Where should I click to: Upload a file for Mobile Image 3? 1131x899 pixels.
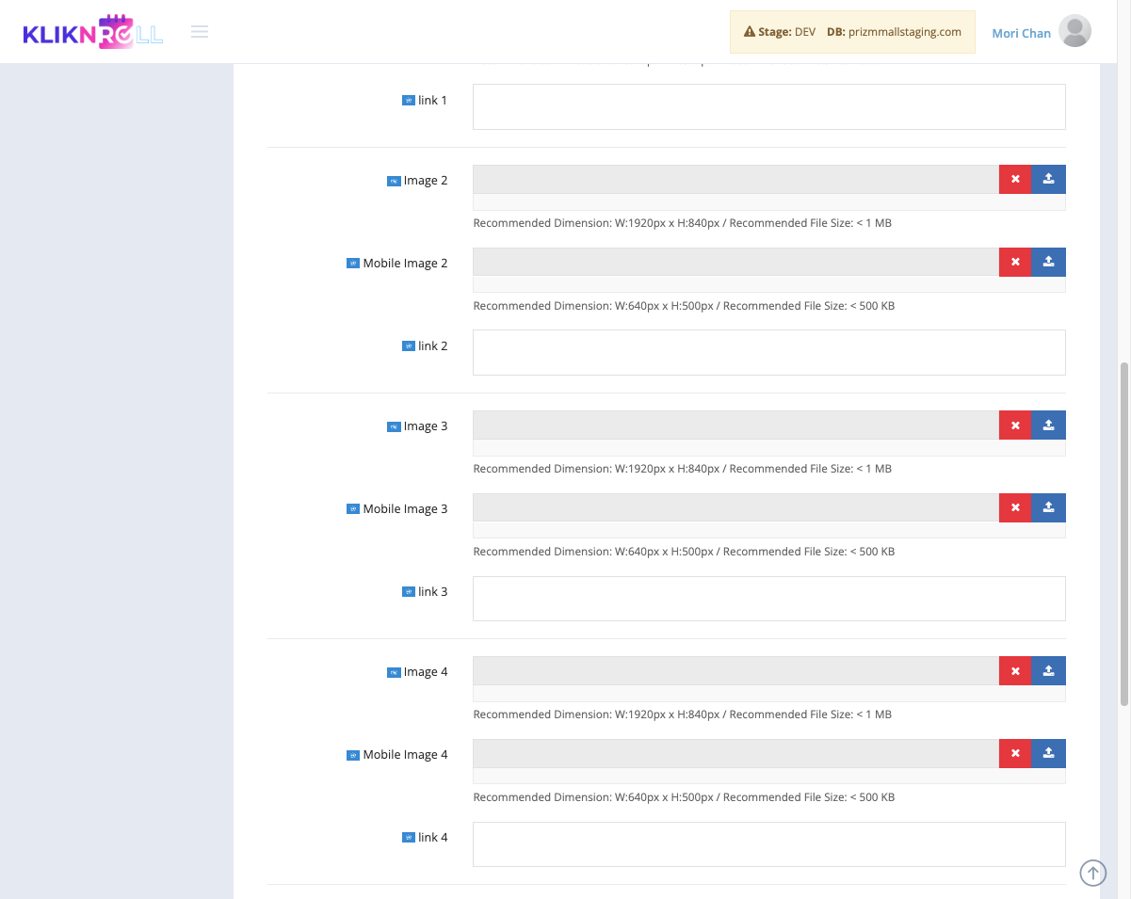(x=1049, y=508)
